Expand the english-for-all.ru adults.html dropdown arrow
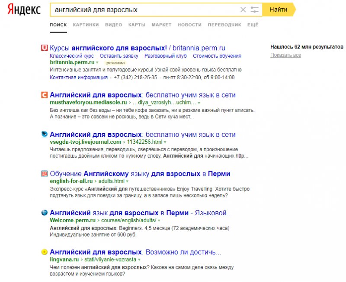This screenshot has height=282, width=346. 127,182
